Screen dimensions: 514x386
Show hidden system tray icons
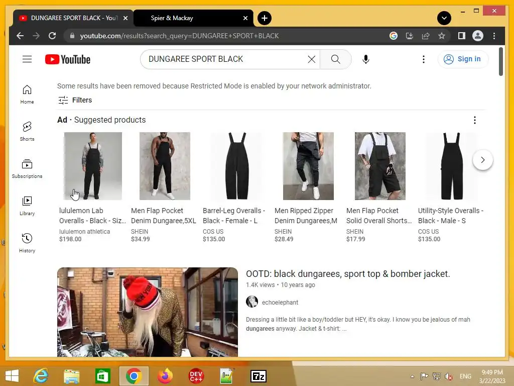(x=412, y=376)
